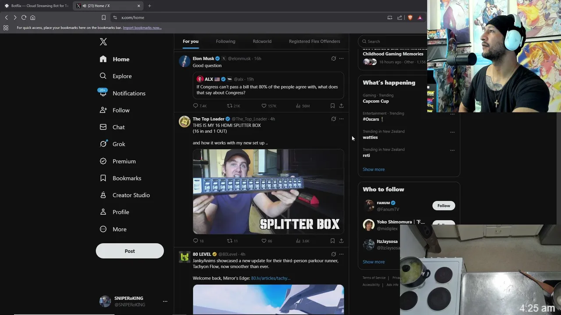
Task: Open the Capcom Cup trending topic
Action: tap(376, 101)
